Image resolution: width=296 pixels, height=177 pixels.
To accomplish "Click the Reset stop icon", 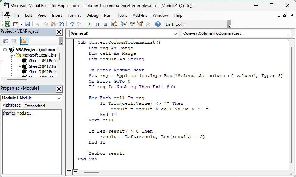I will coord(105,24).
